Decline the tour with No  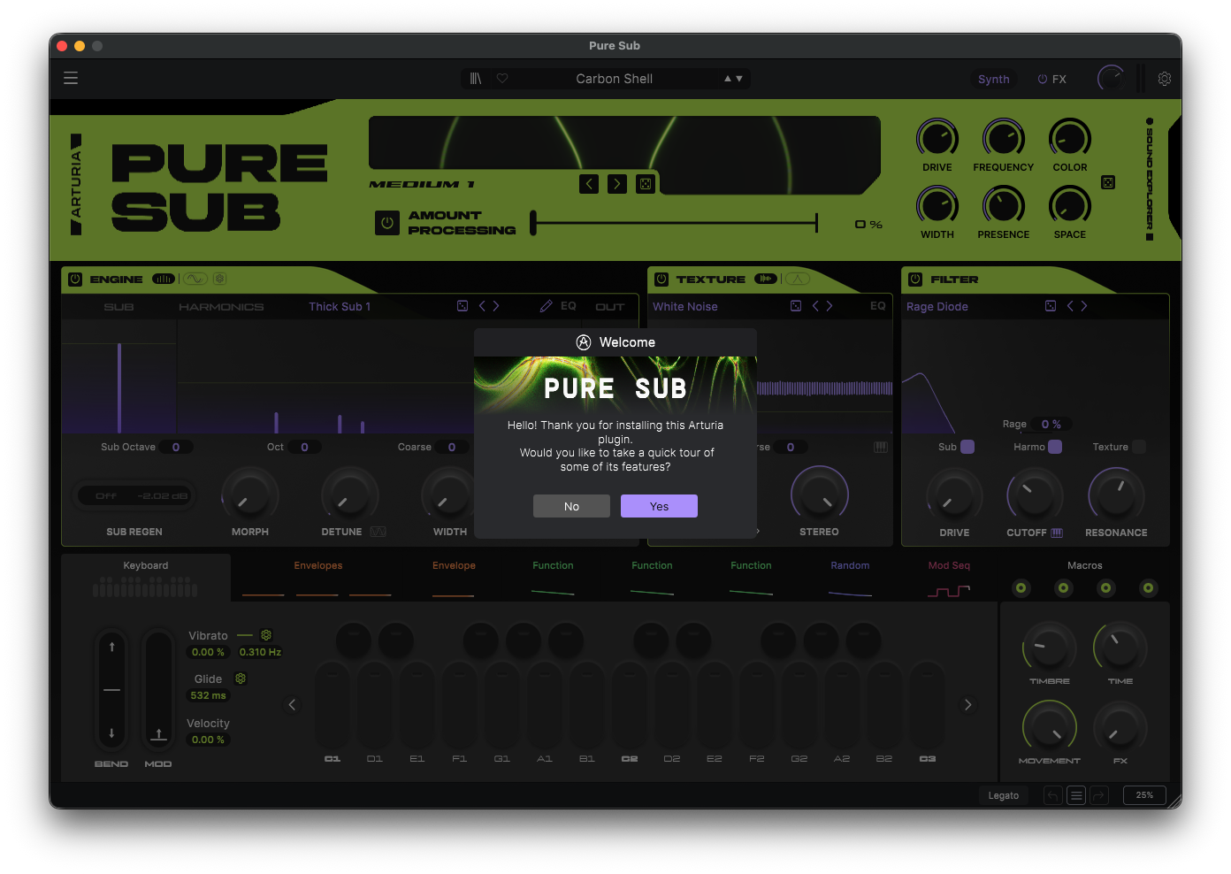[571, 506]
